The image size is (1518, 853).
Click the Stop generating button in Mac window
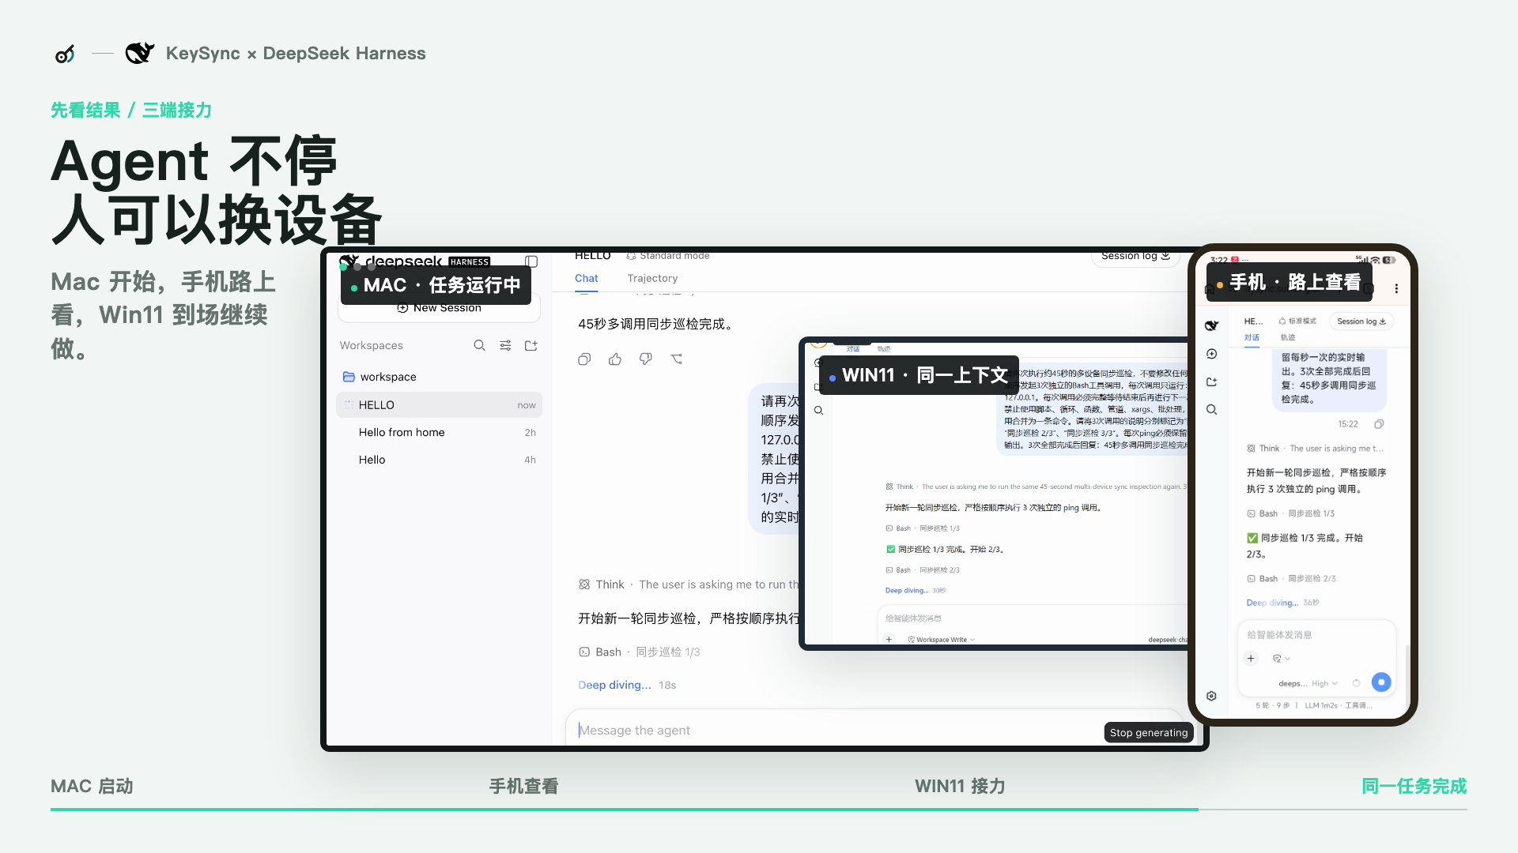point(1149,732)
